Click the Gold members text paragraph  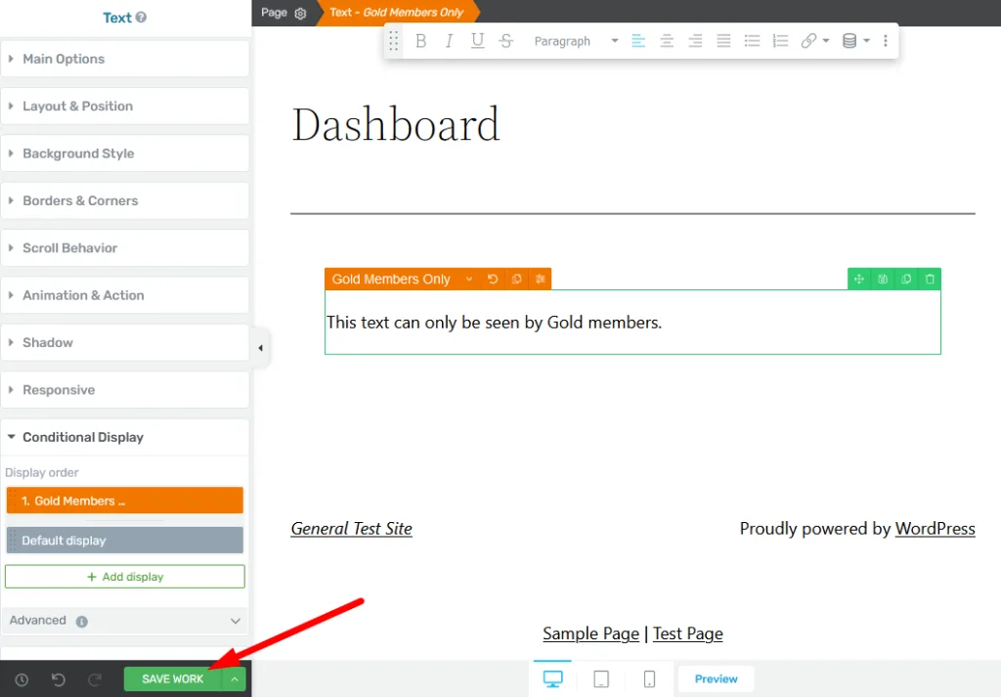[x=494, y=323]
